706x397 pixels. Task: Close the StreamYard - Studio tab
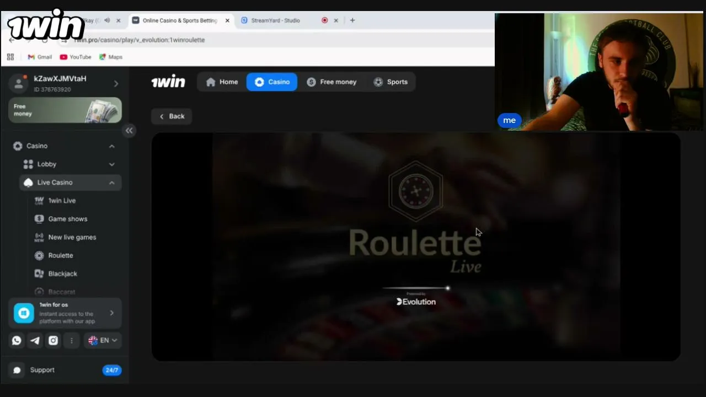point(336,20)
